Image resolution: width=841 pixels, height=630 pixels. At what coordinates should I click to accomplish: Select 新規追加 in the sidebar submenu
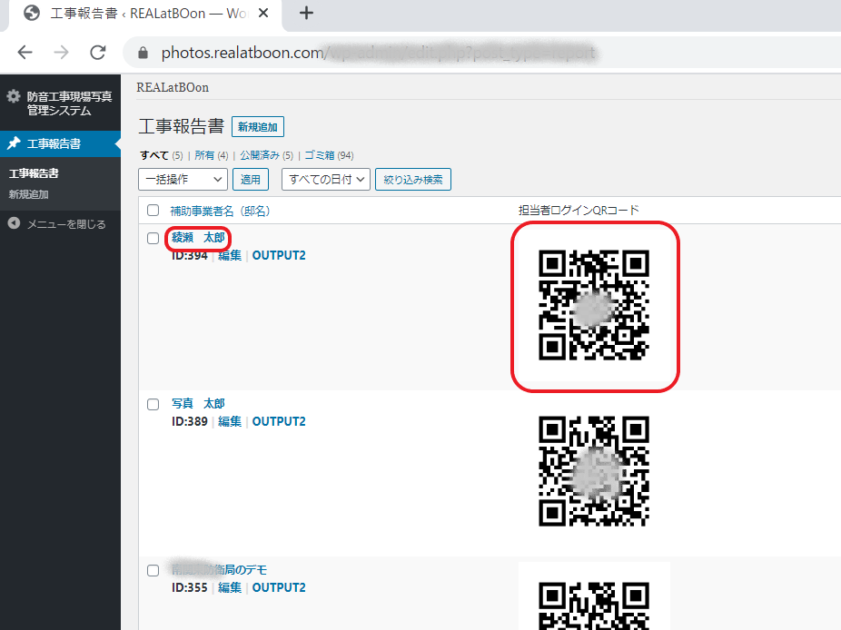(x=28, y=194)
